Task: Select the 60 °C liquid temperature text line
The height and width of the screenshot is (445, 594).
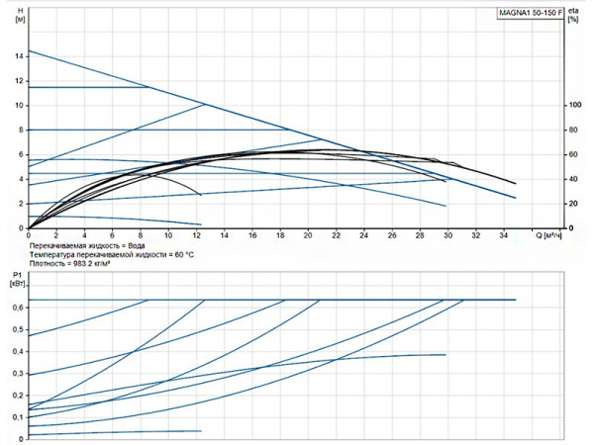Action: tap(111, 255)
